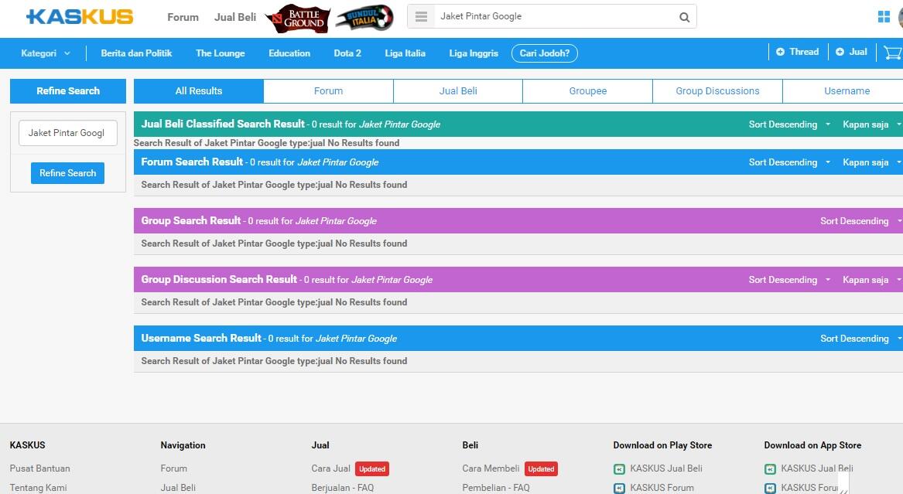Click the plus icon beside Thread
The width and height of the screenshot is (903, 494).
pyautogui.click(x=780, y=52)
